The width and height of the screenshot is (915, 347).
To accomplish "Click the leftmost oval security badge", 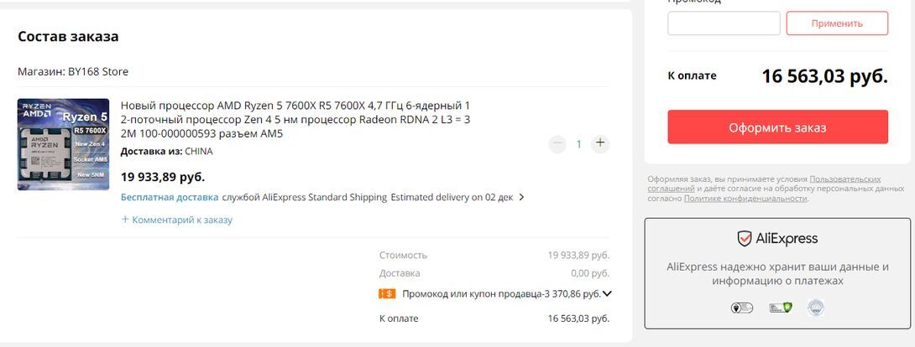I will 741,308.
